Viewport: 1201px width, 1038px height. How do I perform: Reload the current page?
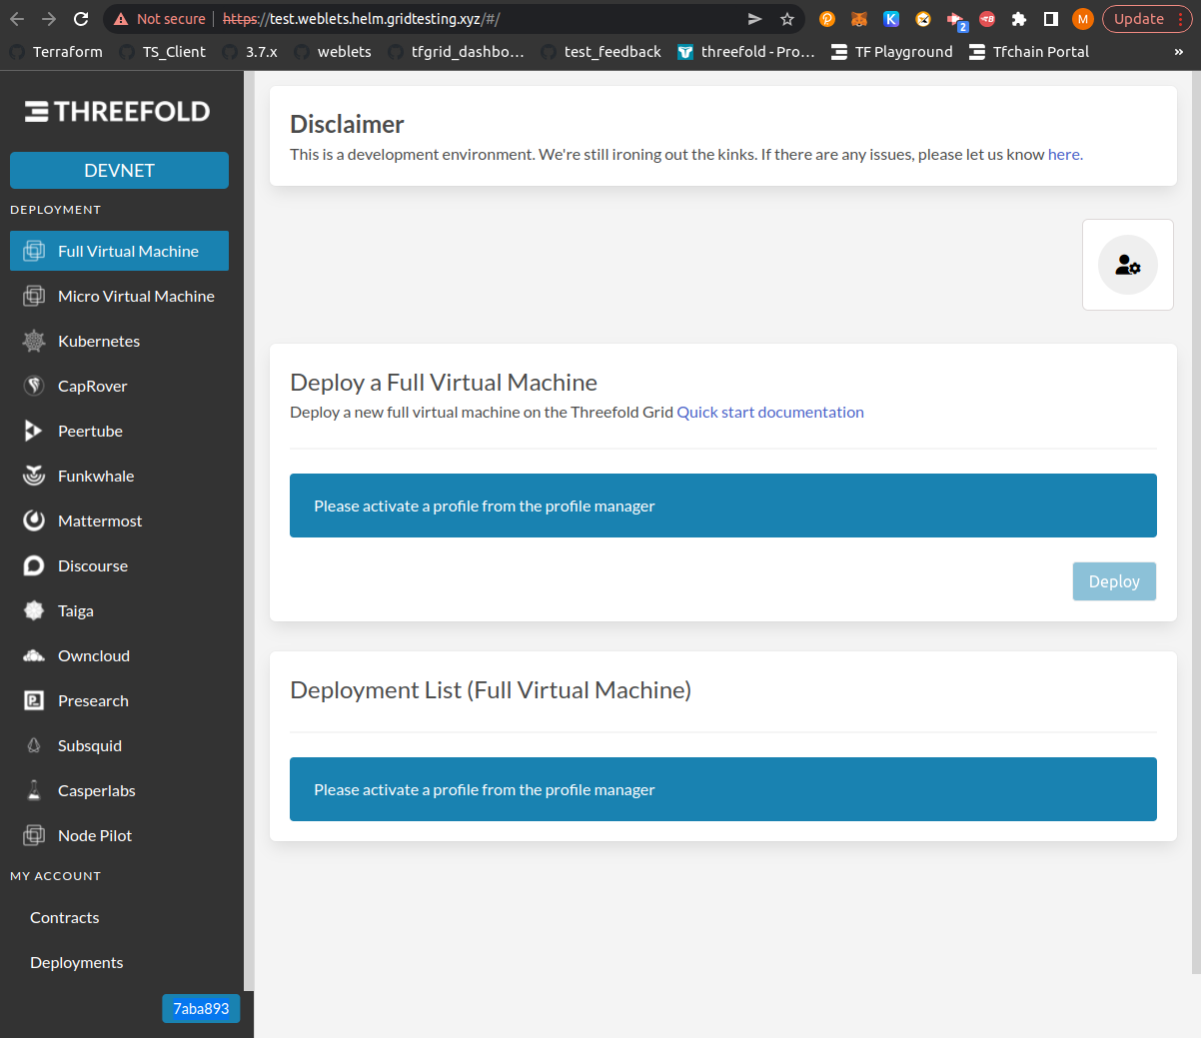tap(80, 17)
